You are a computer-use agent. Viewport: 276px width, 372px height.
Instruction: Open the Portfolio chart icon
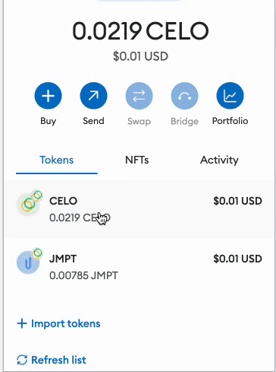click(230, 96)
